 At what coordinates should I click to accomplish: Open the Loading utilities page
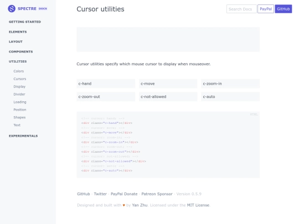[20, 102]
